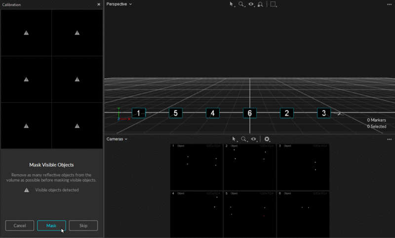Expand the Perspective view dropdown
395x238 pixels.
pos(119,4)
